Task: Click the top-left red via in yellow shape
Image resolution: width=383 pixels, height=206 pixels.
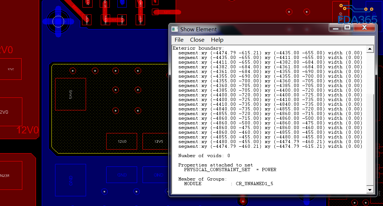Action: pyautogui.click(x=73, y=71)
